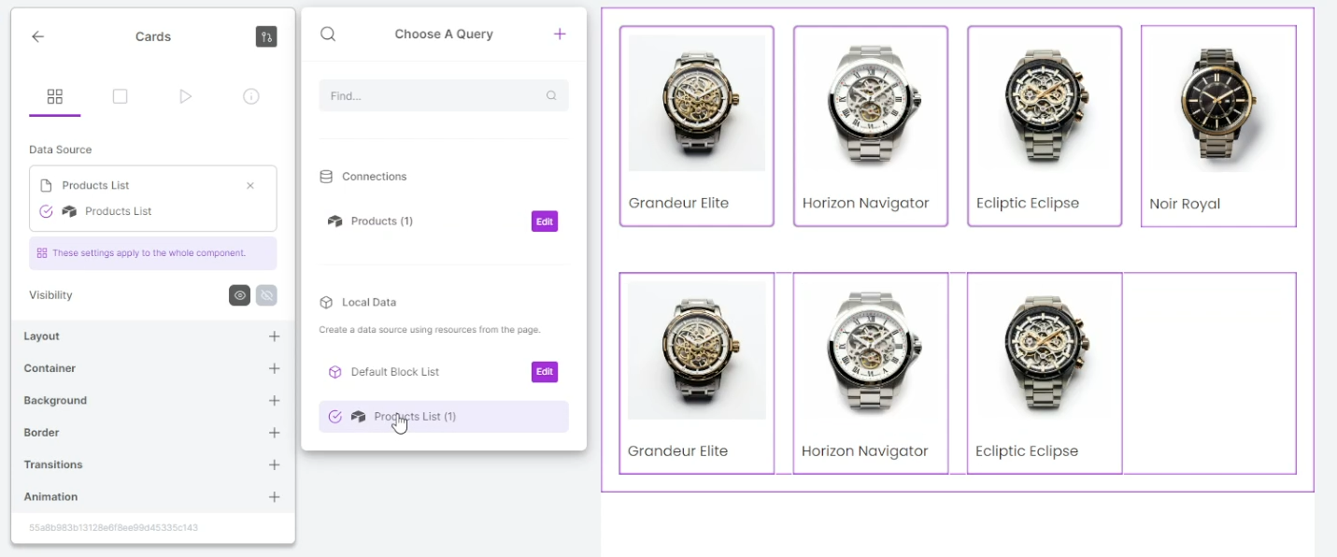Remove Products List data source with X
1337x557 pixels.
pyautogui.click(x=250, y=186)
